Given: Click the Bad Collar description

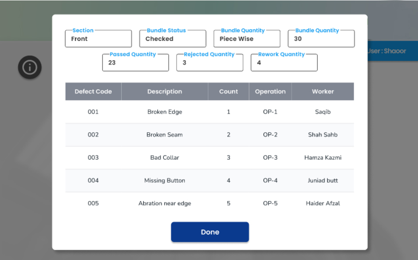Looking at the screenshot, I should [x=165, y=158].
